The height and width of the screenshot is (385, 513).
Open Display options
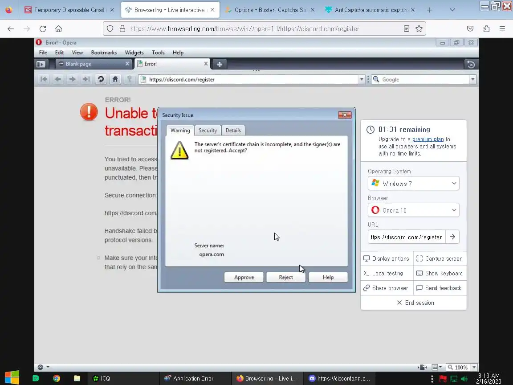tap(387, 258)
